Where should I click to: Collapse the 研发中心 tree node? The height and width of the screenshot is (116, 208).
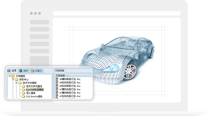[x=13, y=79]
